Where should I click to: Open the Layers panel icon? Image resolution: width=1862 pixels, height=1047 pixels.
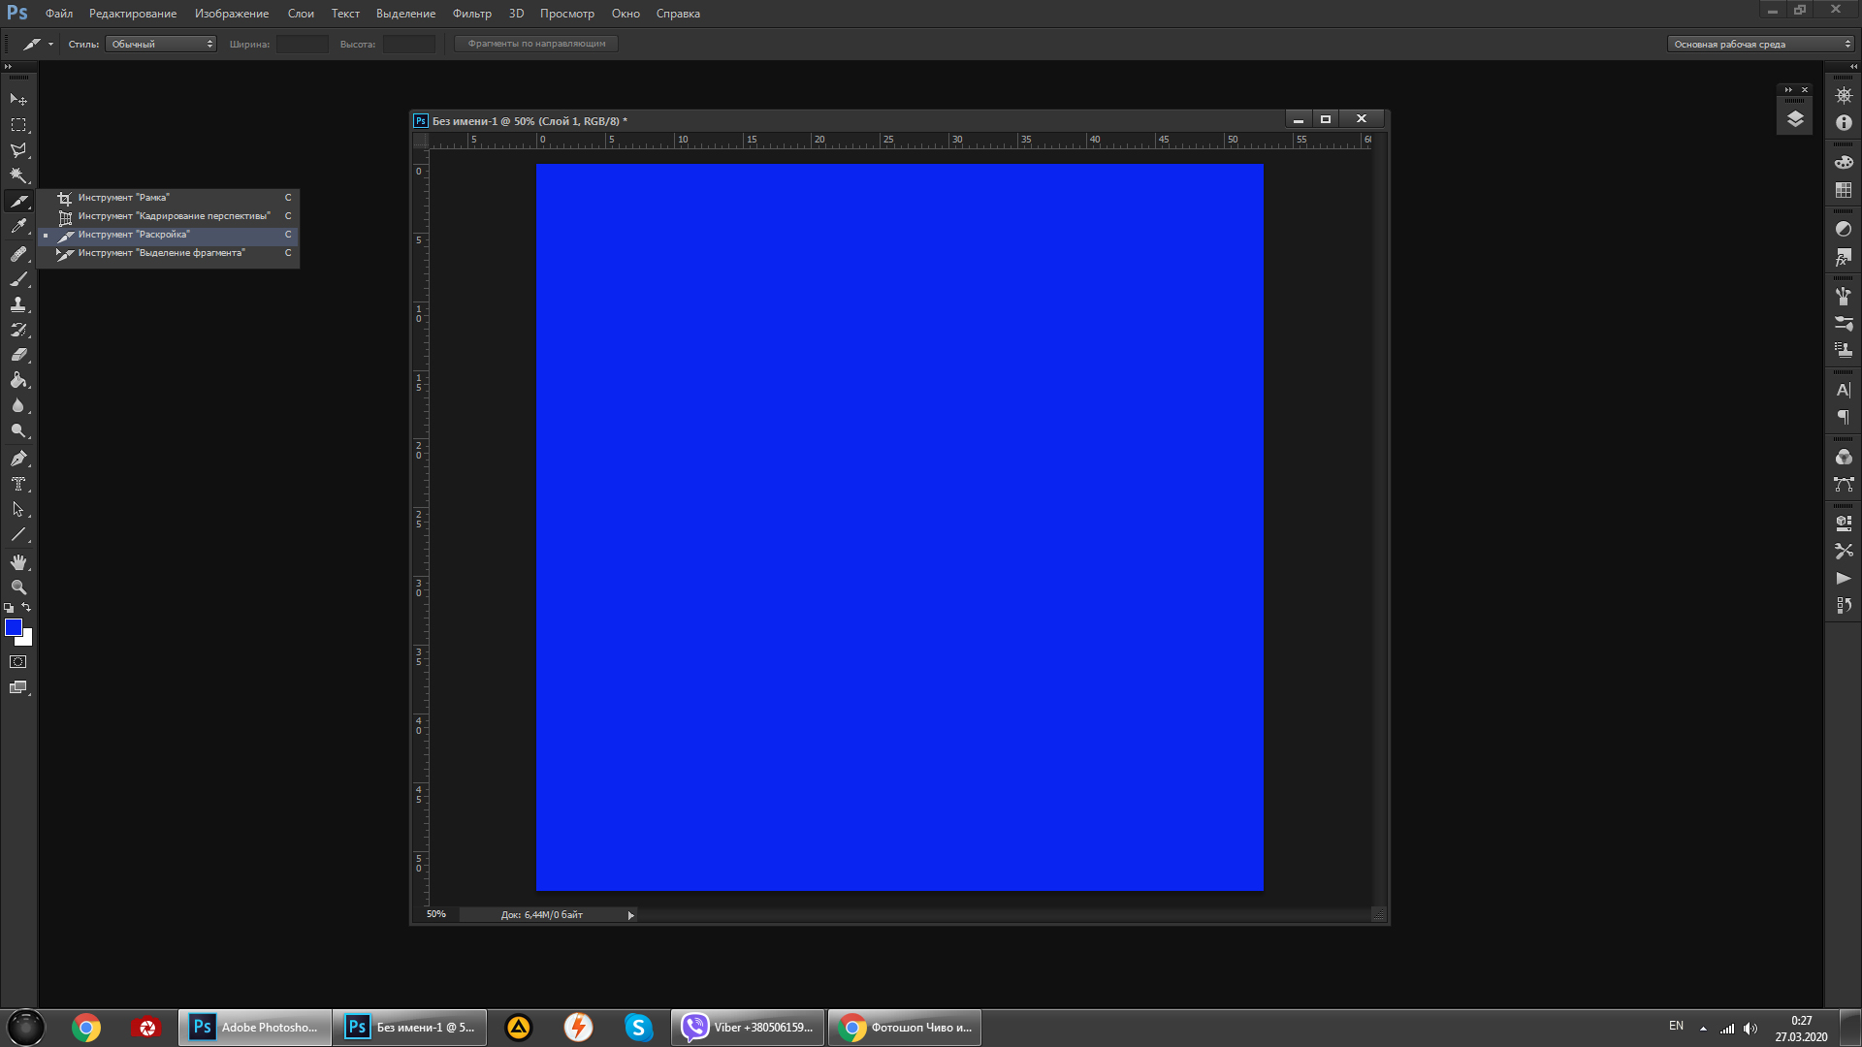[x=1795, y=118]
